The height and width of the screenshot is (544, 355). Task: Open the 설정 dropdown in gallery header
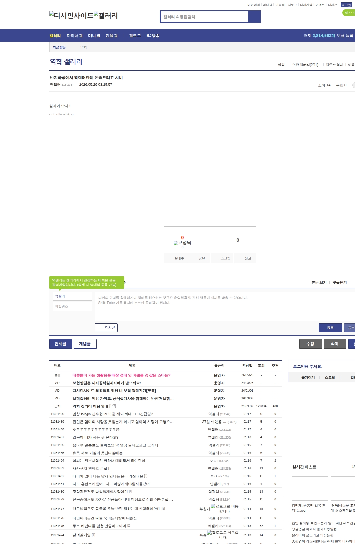[281, 65]
